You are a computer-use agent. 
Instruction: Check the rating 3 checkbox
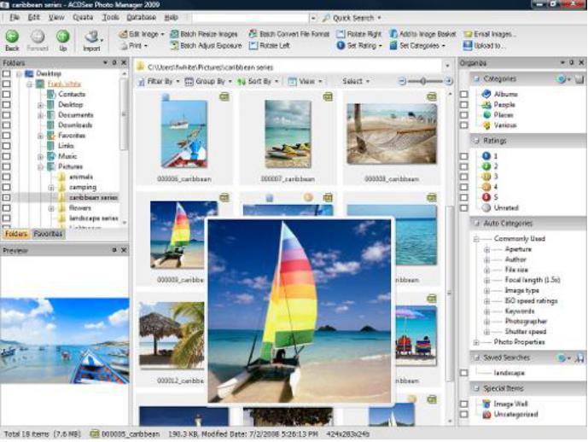464,177
